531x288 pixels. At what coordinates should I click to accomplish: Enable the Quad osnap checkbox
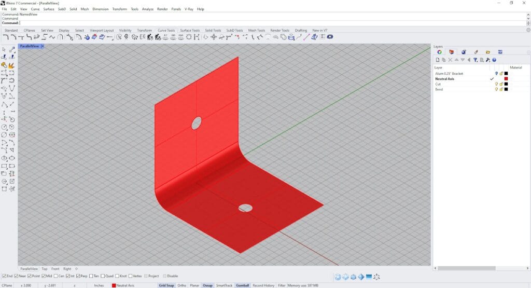[103, 276]
